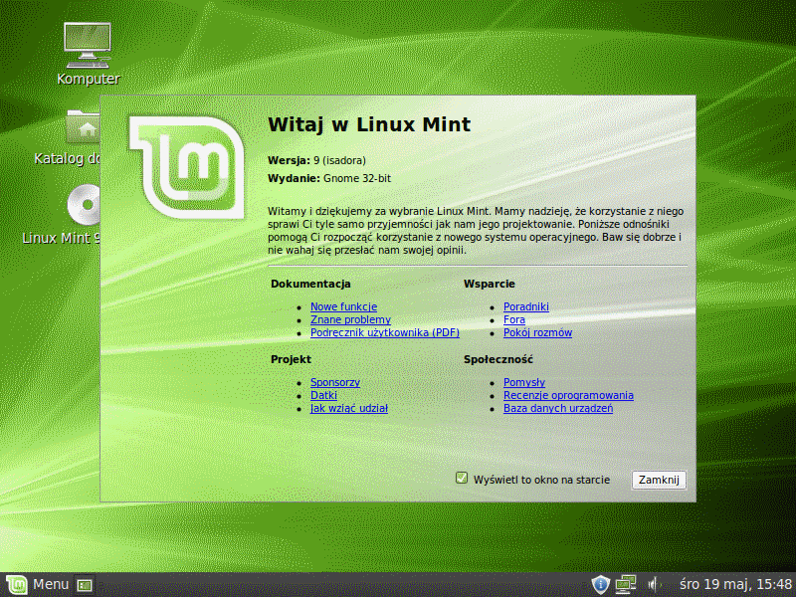Screen dimensions: 796x597
Task: Click the date and time clock
Action: pyautogui.click(x=735, y=584)
